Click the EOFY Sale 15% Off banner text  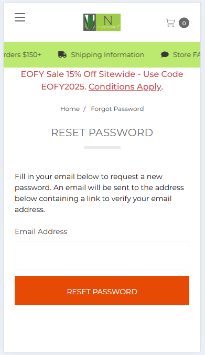[x=102, y=81]
